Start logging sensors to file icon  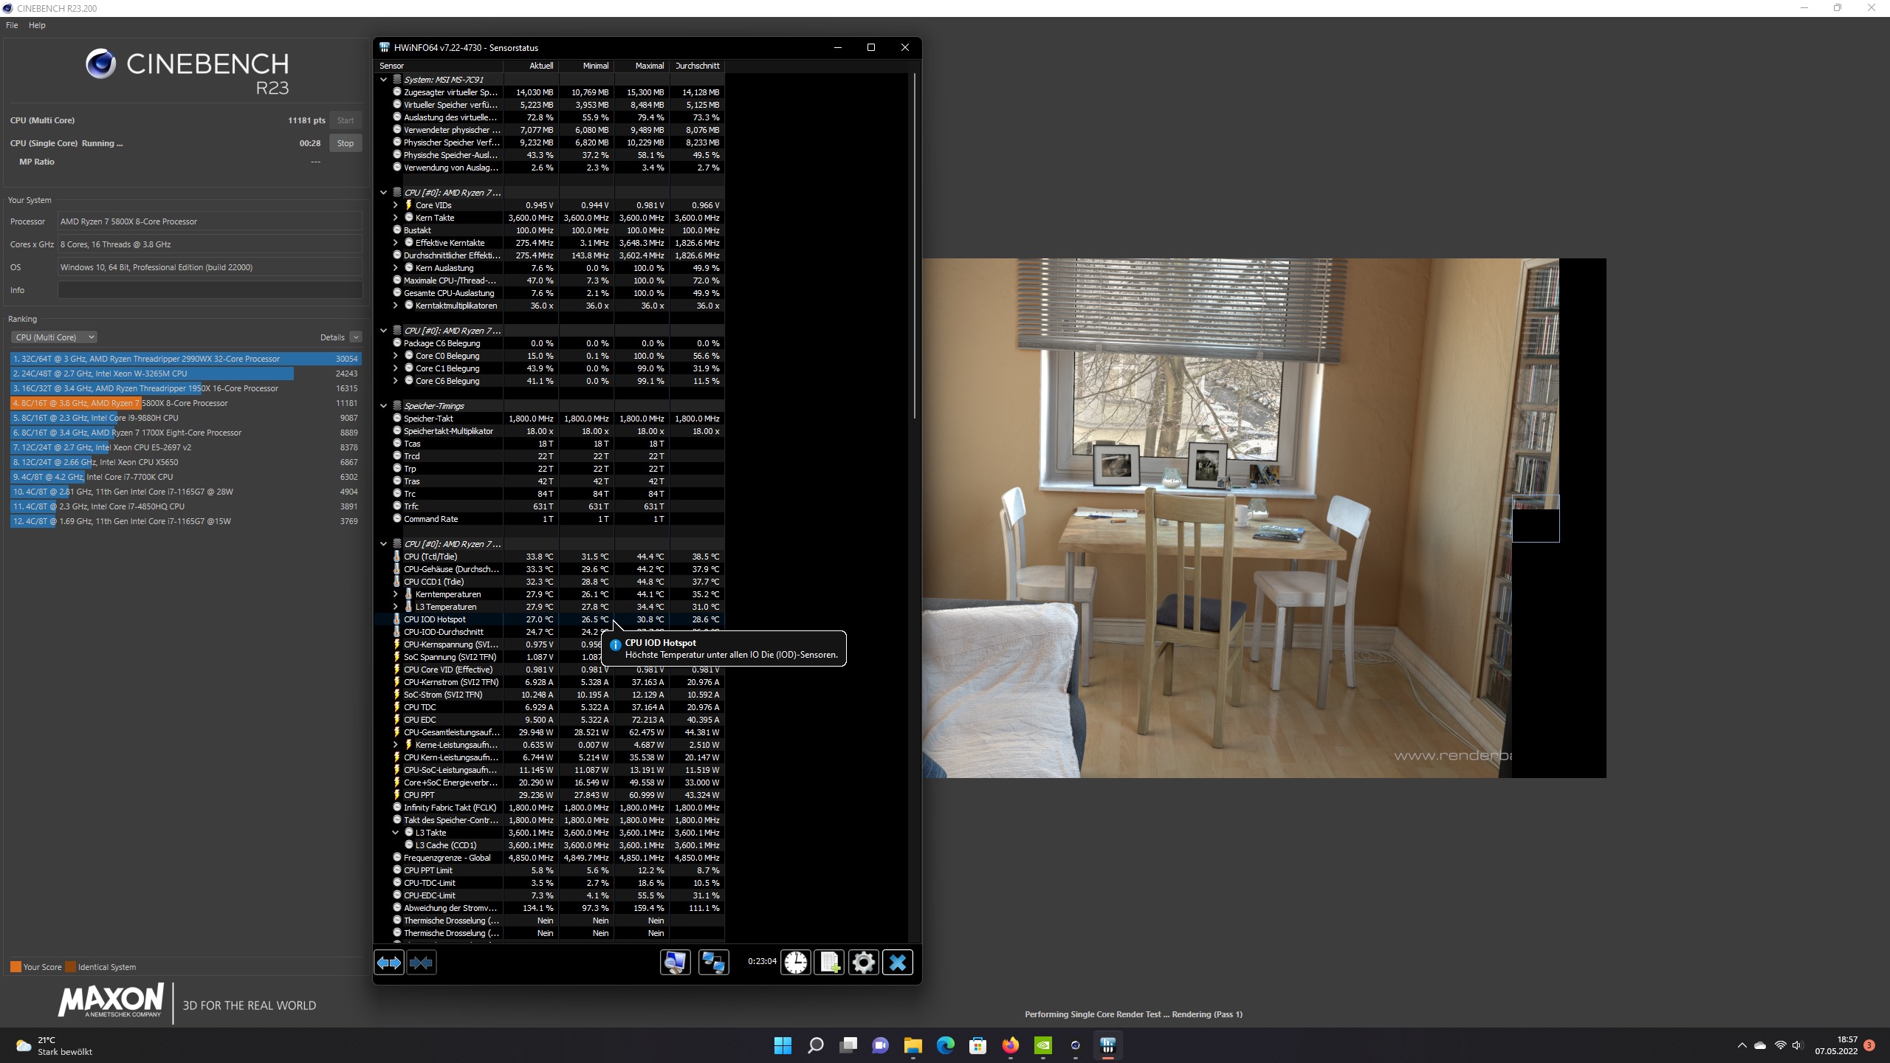pos(829,963)
